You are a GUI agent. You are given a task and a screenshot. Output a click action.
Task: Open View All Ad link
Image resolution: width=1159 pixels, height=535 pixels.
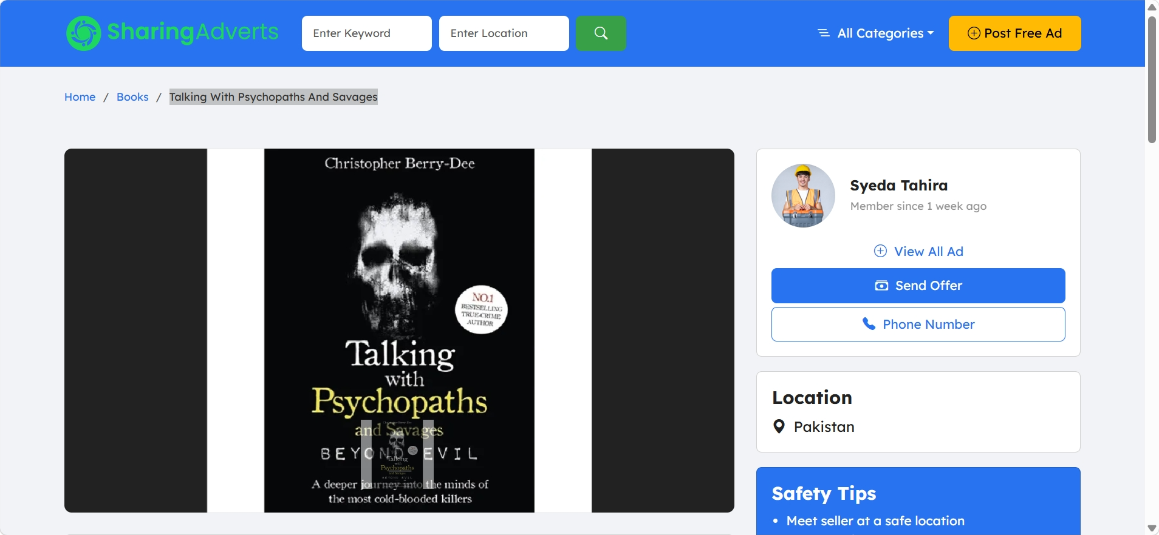(x=918, y=251)
